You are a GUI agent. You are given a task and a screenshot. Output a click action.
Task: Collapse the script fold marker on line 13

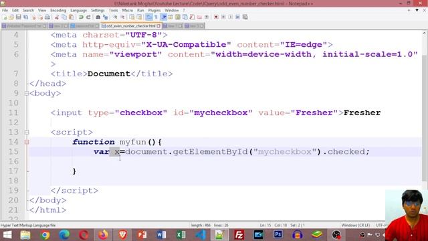[x=27, y=133]
